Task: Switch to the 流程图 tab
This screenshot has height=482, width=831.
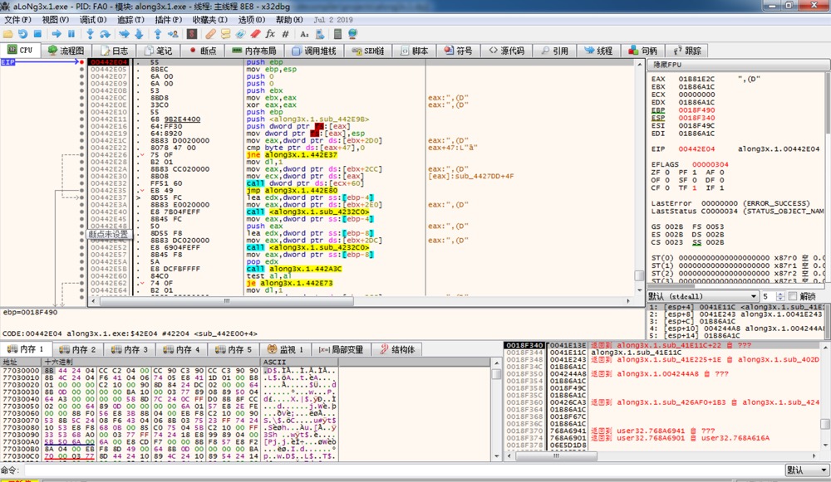Action: [x=66, y=51]
